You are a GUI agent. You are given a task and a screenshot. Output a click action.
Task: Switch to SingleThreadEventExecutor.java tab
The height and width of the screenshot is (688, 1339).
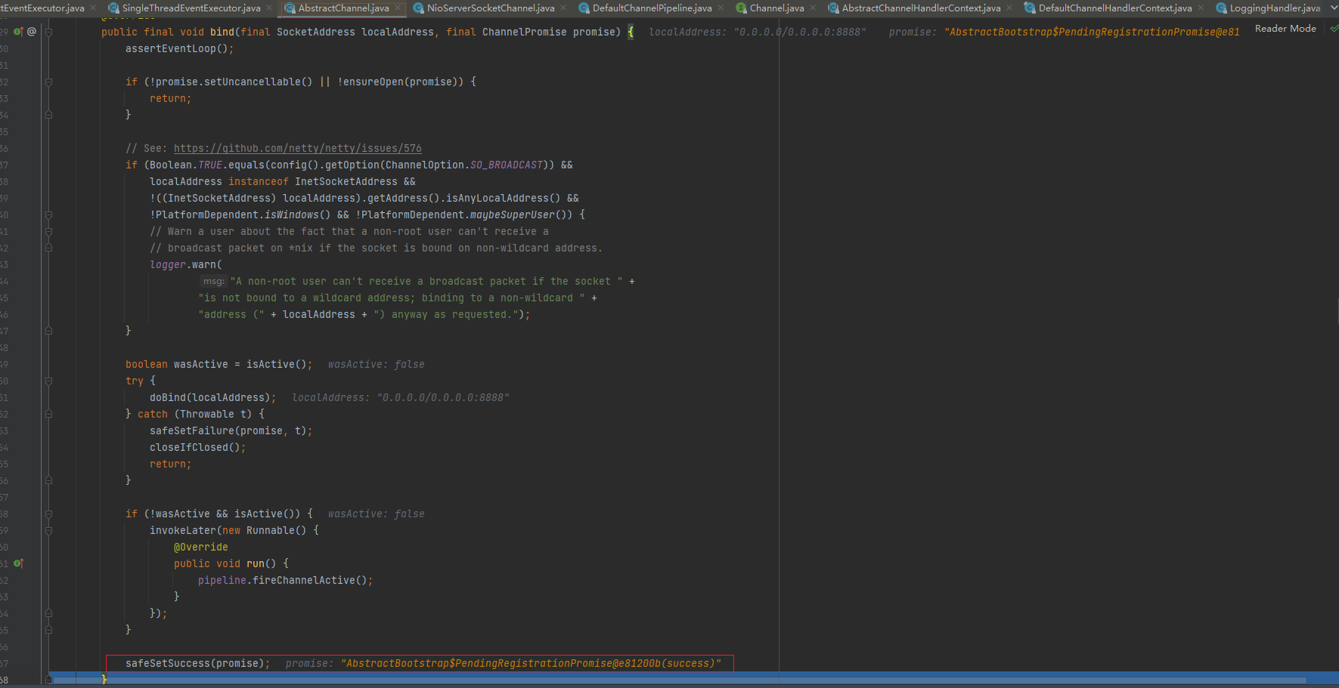coord(191,8)
